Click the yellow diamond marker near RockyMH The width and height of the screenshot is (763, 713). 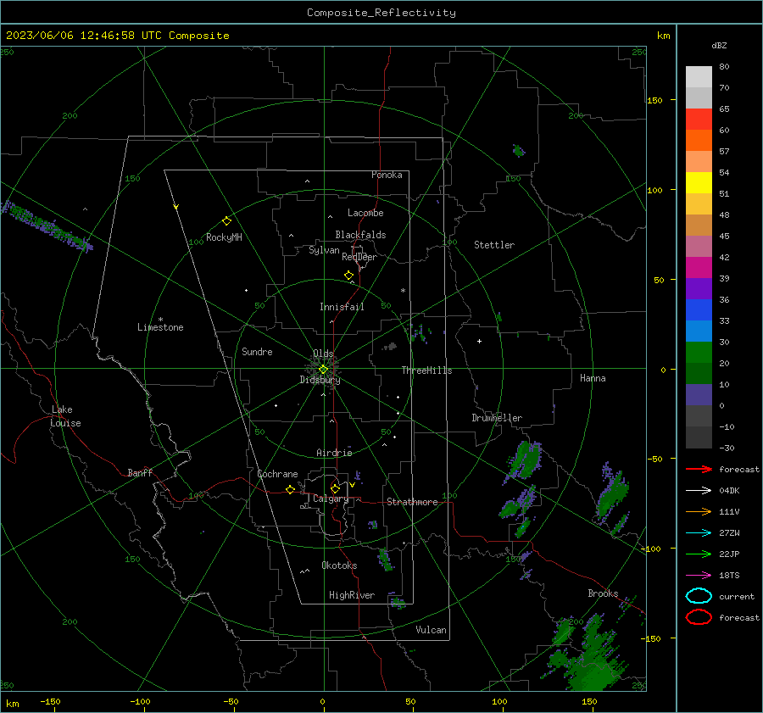click(x=226, y=221)
